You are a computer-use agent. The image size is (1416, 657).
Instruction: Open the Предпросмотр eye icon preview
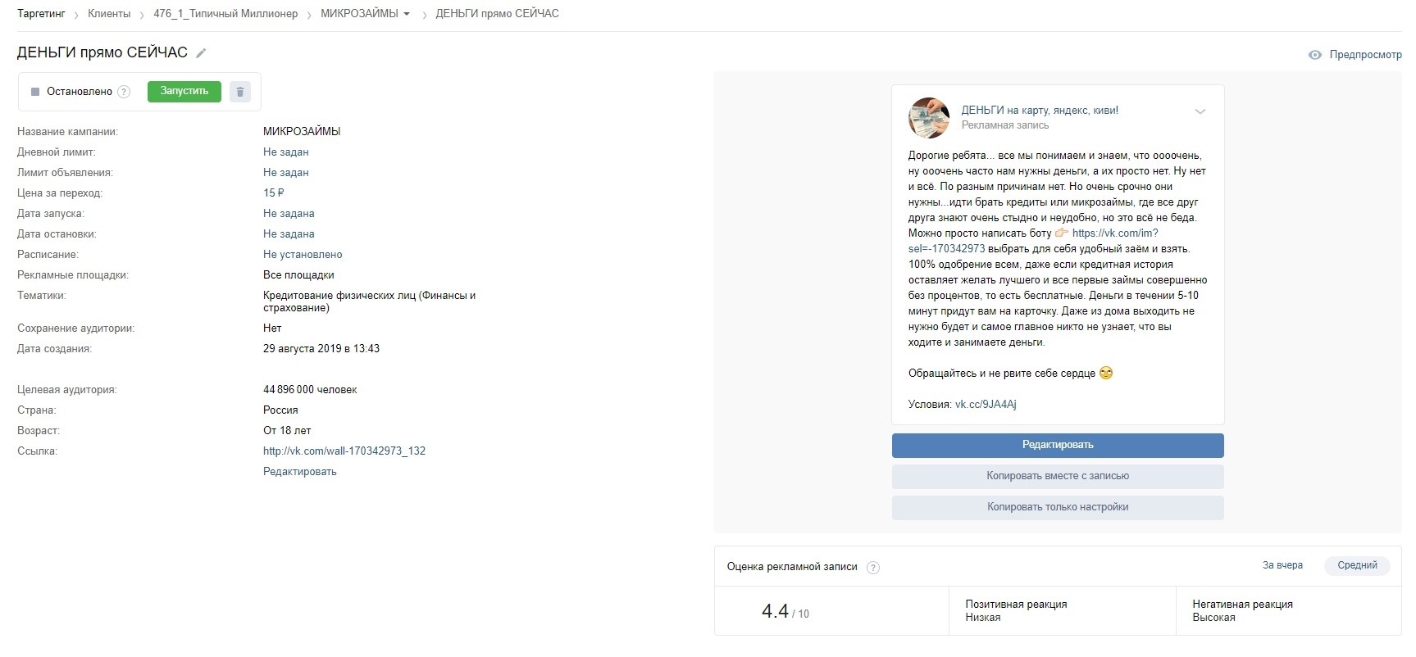click(x=1315, y=55)
